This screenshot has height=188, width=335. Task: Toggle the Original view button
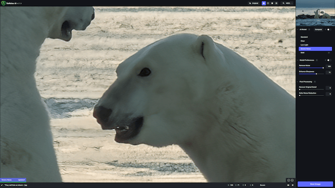pos(254,3)
